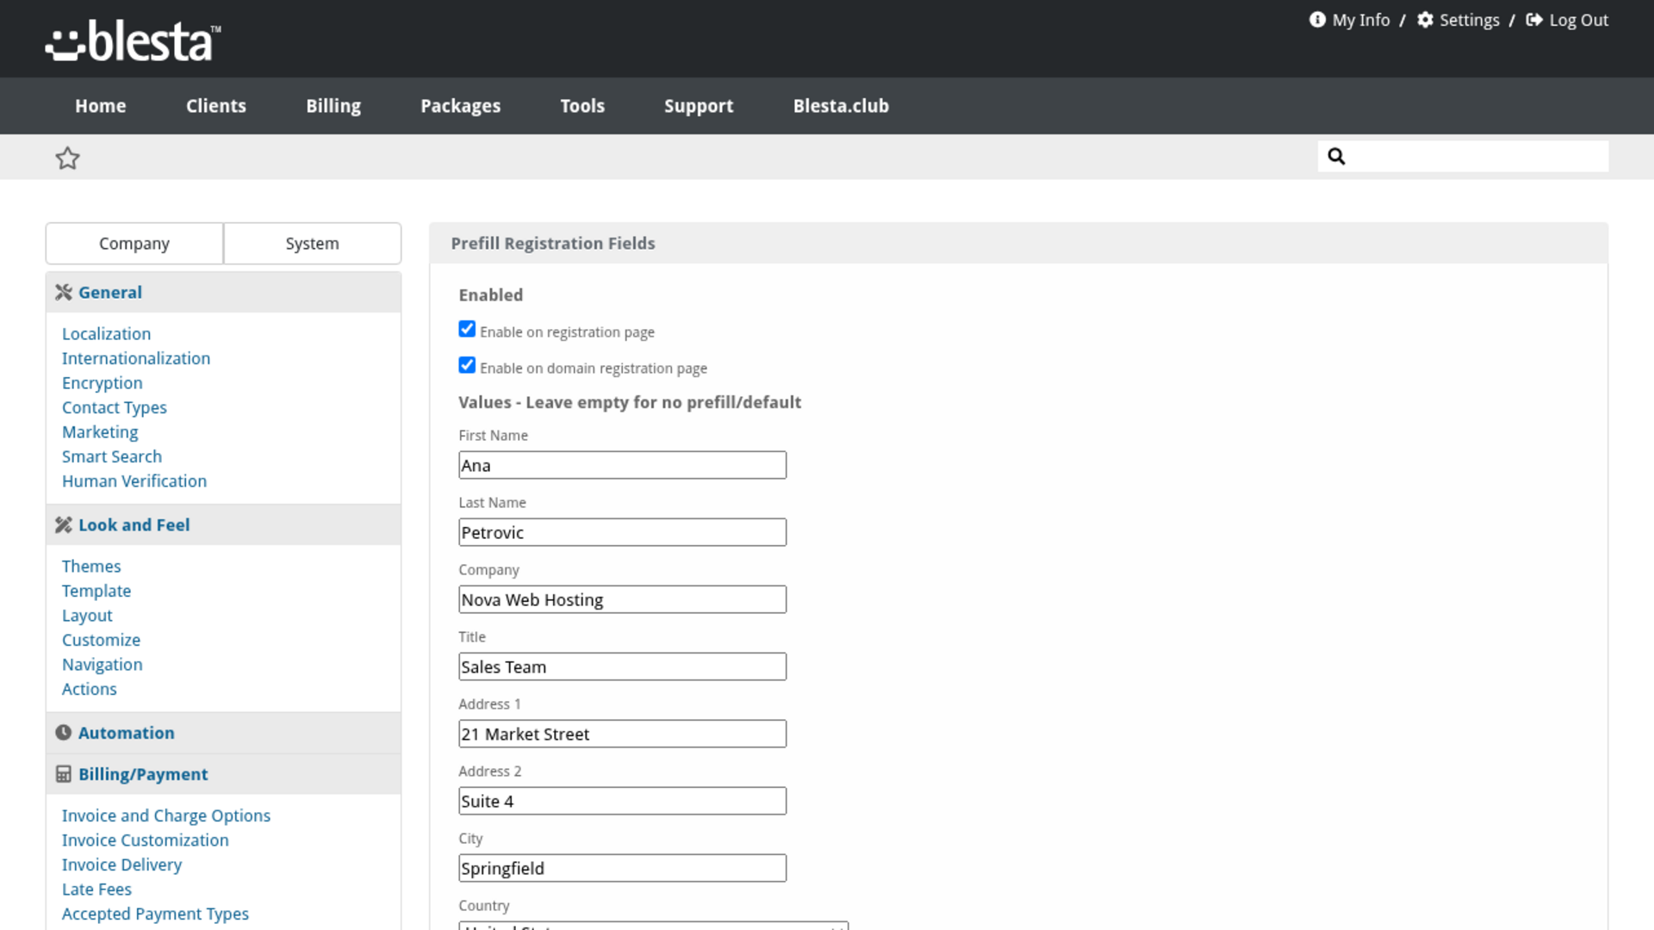Toggle Enable on registration page checkbox

[467, 329]
